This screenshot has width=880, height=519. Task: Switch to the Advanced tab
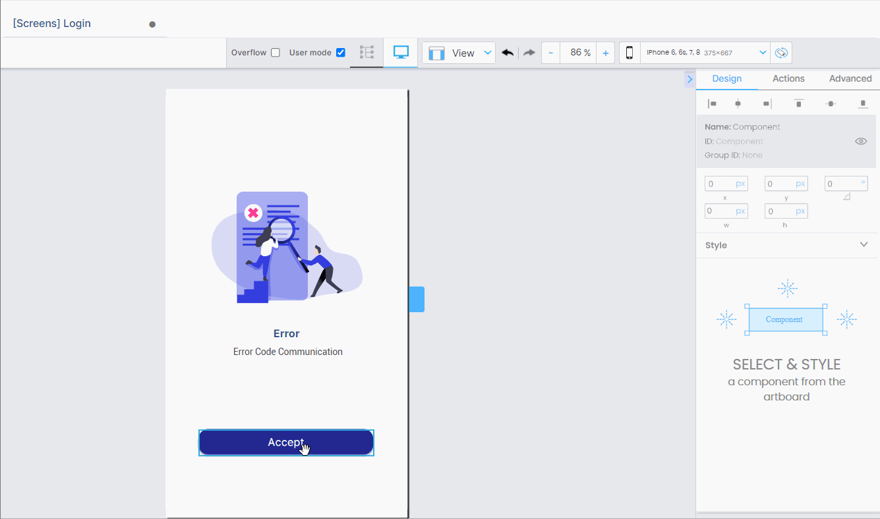pyautogui.click(x=850, y=78)
